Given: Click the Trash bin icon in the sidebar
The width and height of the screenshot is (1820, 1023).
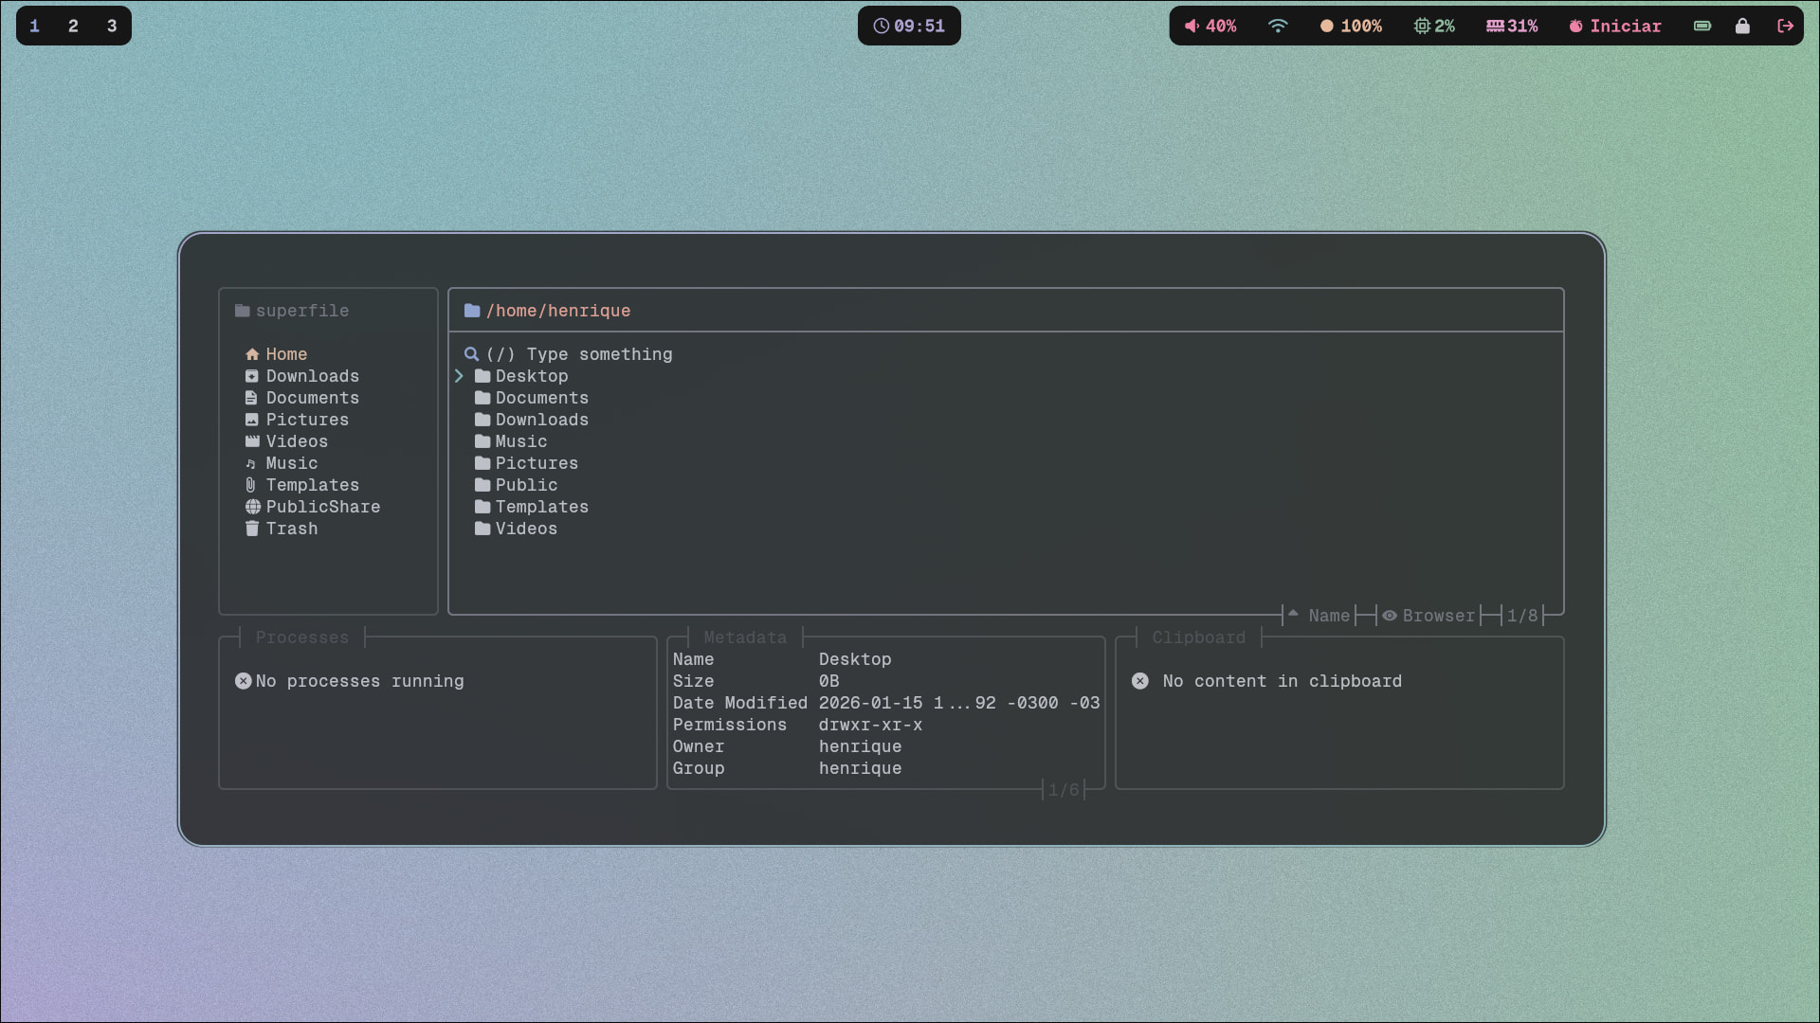Looking at the screenshot, I should [252, 529].
